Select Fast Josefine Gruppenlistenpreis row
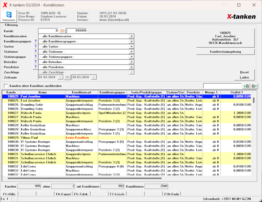 coord(127,101)
